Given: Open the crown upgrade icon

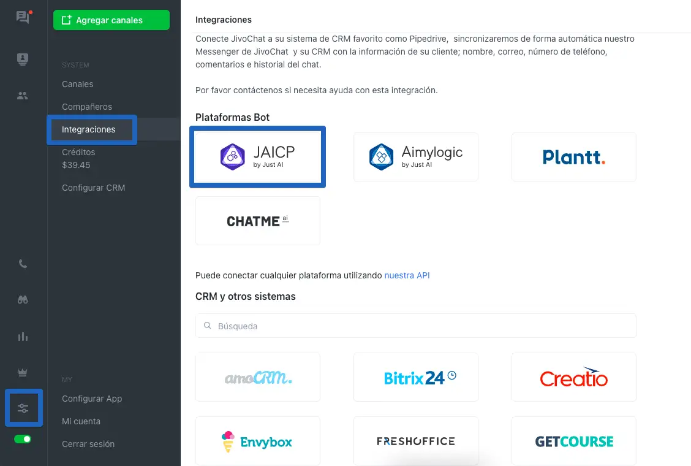Looking at the screenshot, I should tap(23, 372).
